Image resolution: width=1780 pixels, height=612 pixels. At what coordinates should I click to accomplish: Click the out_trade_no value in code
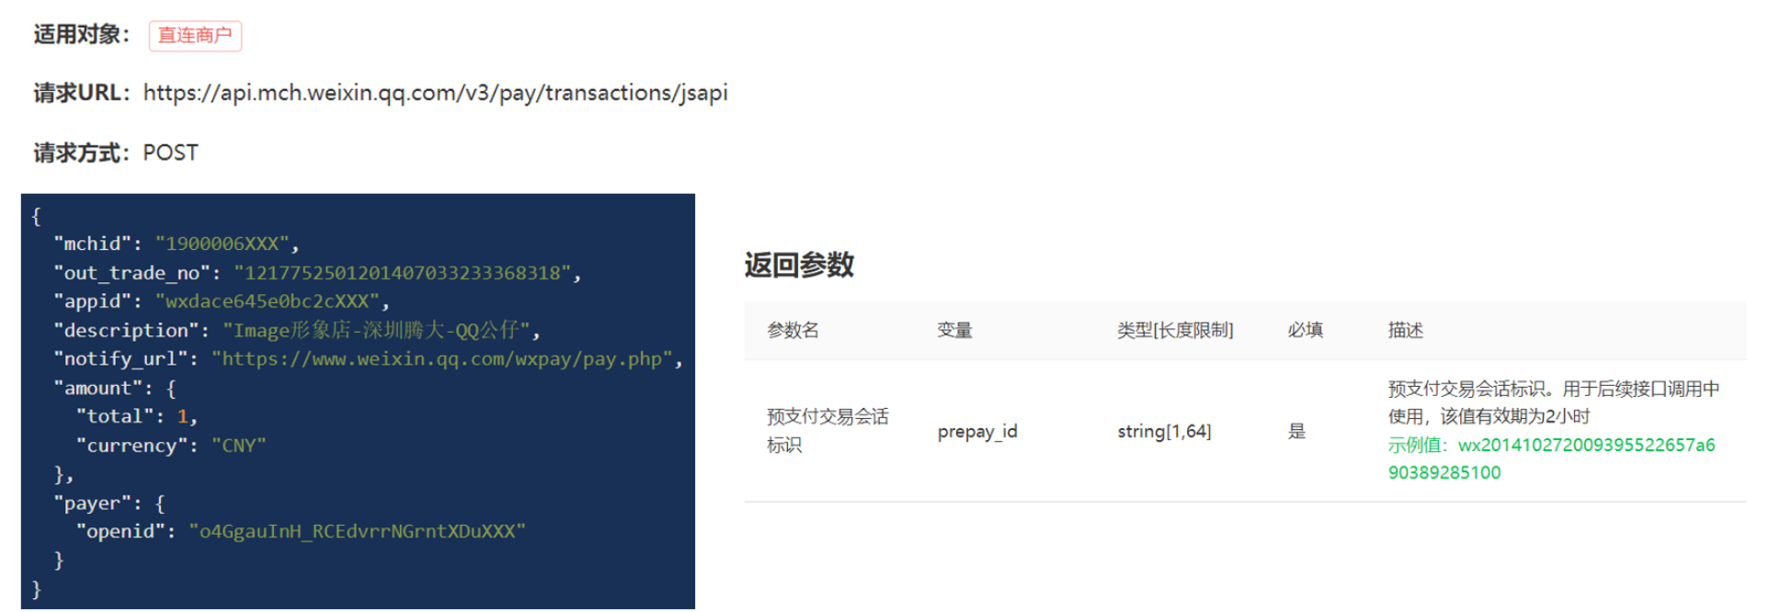click(x=403, y=273)
